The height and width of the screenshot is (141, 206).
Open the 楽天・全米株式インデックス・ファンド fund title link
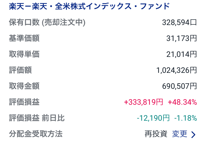point(89,6)
